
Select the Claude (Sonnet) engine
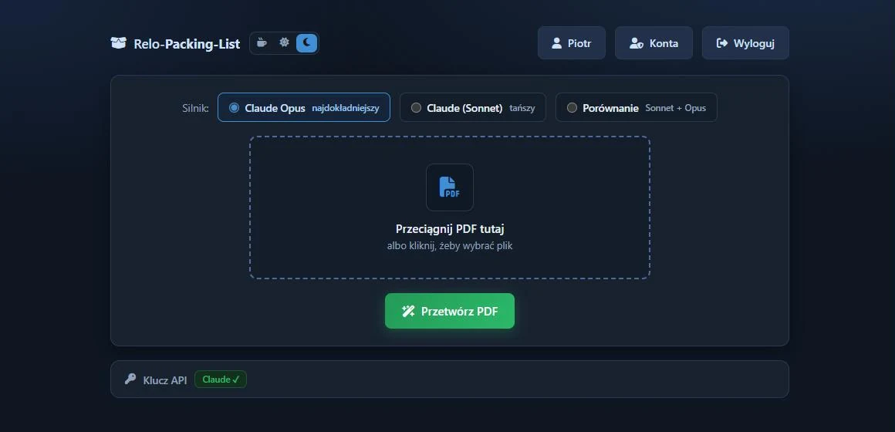tap(473, 107)
